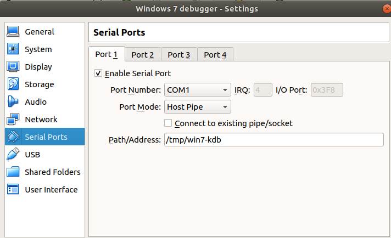Click the IRQ label
This screenshot has height=238, width=391.
[242, 90]
